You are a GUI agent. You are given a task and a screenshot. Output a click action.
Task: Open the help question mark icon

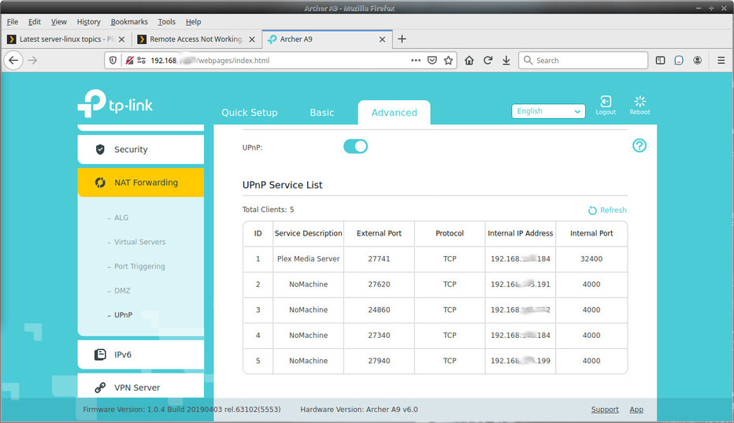[x=639, y=146]
